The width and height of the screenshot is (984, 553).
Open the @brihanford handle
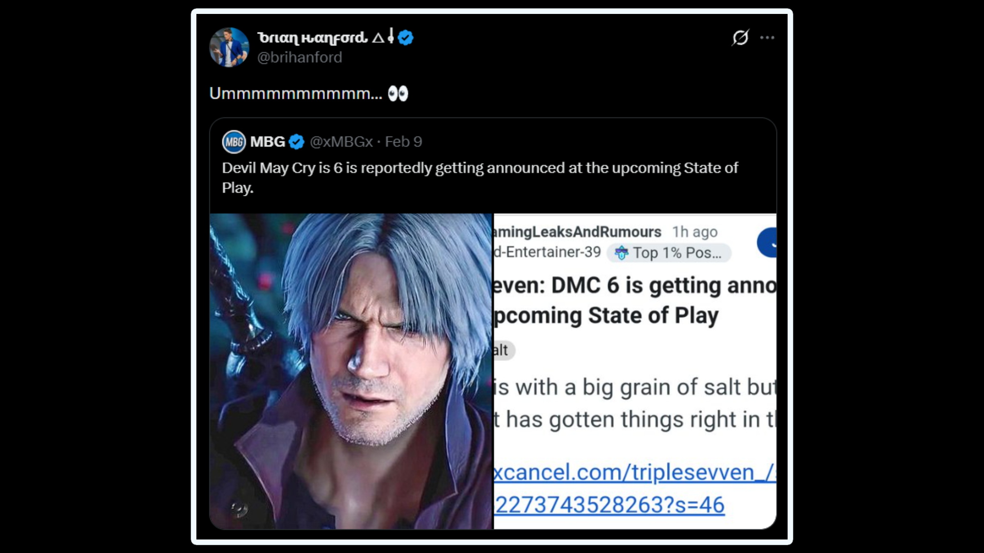(299, 57)
